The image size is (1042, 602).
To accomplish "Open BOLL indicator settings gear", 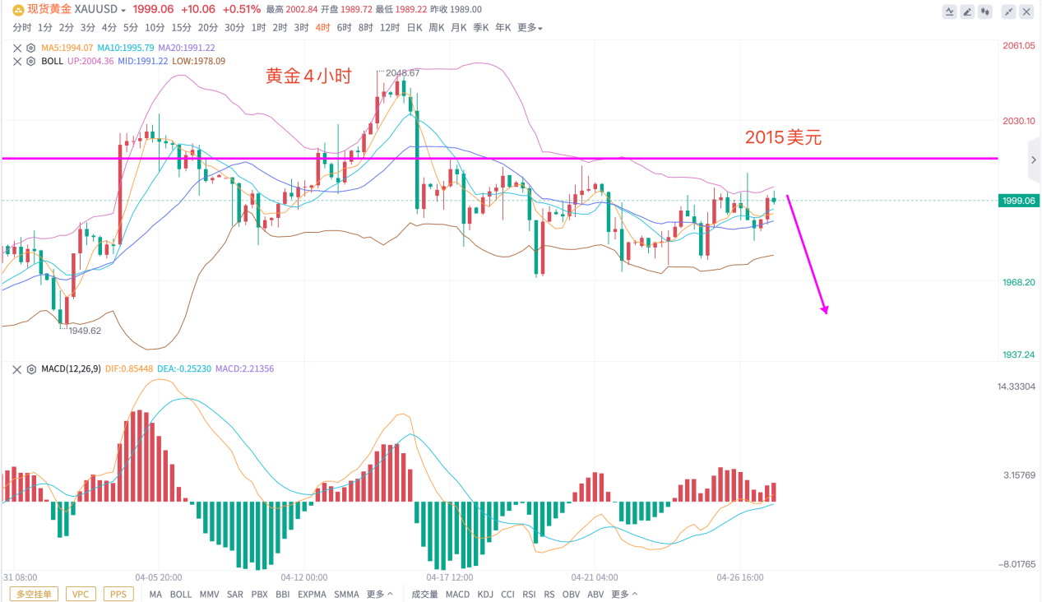I will [31, 61].
